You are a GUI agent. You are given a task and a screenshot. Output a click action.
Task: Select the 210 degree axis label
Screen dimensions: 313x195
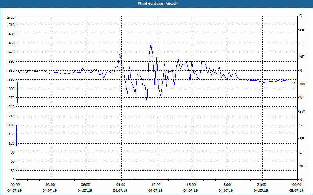pyautogui.click(x=12, y=116)
